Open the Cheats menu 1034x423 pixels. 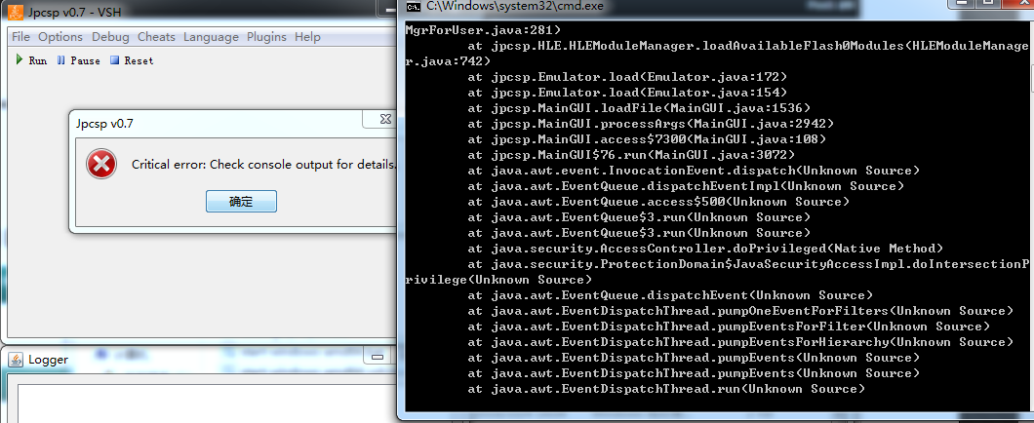pyautogui.click(x=156, y=37)
